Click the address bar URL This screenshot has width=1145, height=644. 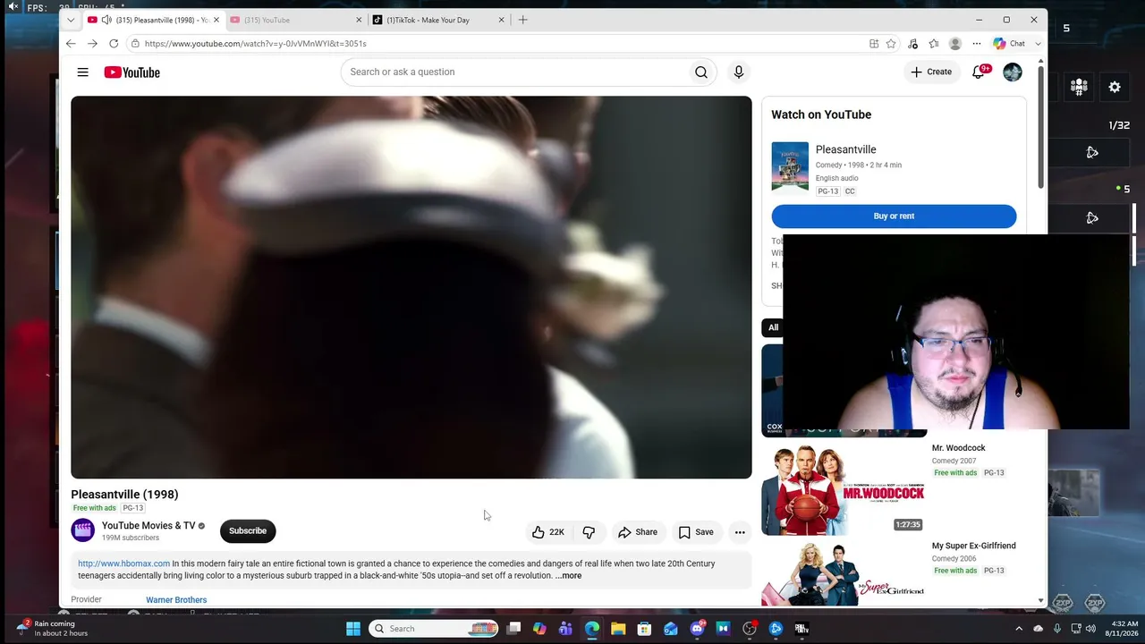coord(256,43)
